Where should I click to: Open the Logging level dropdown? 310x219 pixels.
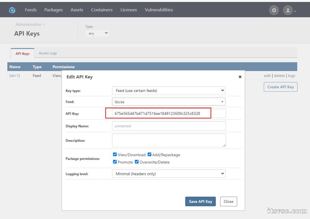click(x=169, y=174)
